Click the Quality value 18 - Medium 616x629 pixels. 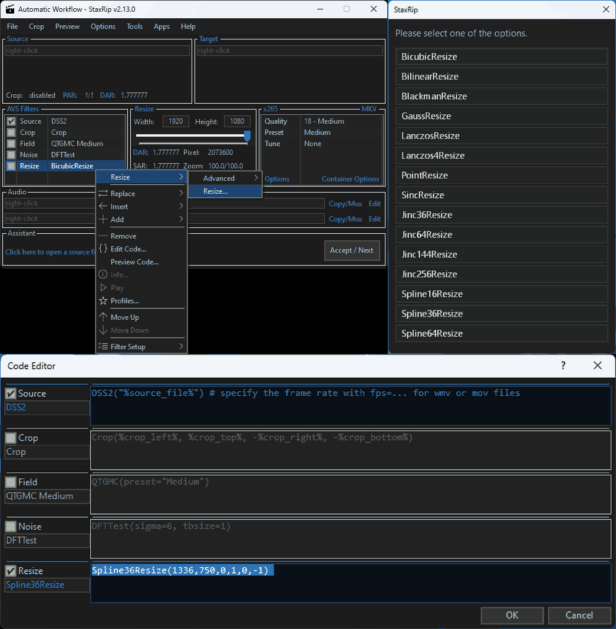[x=324, y=121]
